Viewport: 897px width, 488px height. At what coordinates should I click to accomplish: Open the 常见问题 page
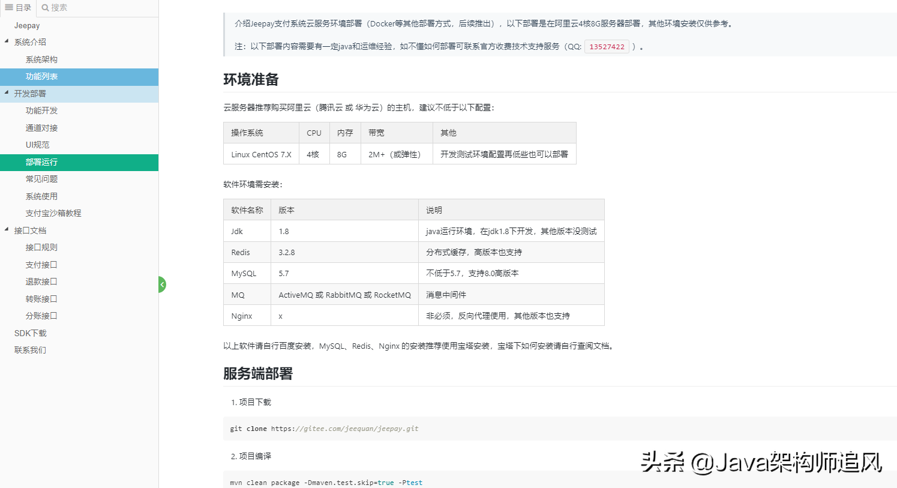tap(42, 178)
